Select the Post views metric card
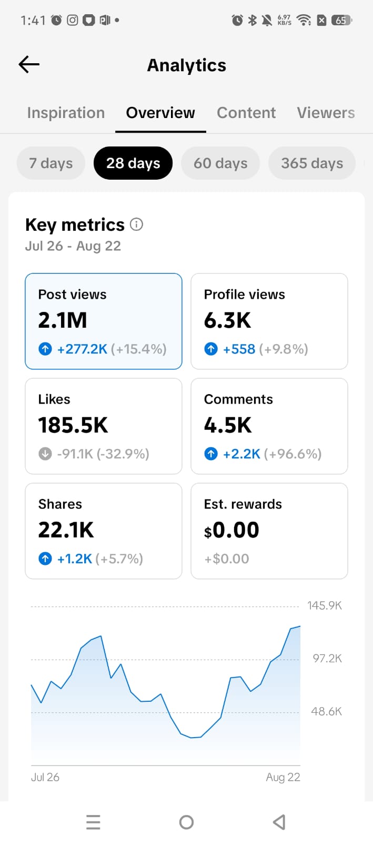Screen dimensions: 373x843 point(104,321)
